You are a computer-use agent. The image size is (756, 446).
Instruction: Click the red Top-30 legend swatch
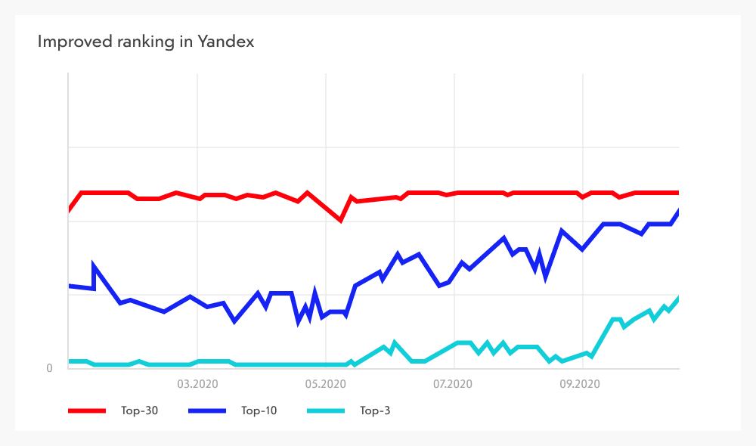tap(87, 410)
